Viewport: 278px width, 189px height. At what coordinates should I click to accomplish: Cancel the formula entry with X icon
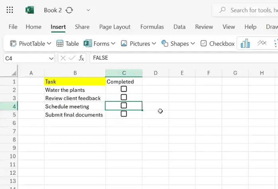pos(63,58)
